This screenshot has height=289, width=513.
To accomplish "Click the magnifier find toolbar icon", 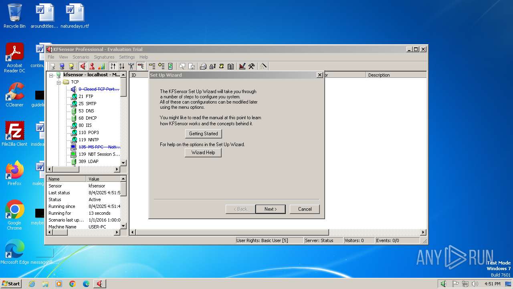I will coord(182,66).
